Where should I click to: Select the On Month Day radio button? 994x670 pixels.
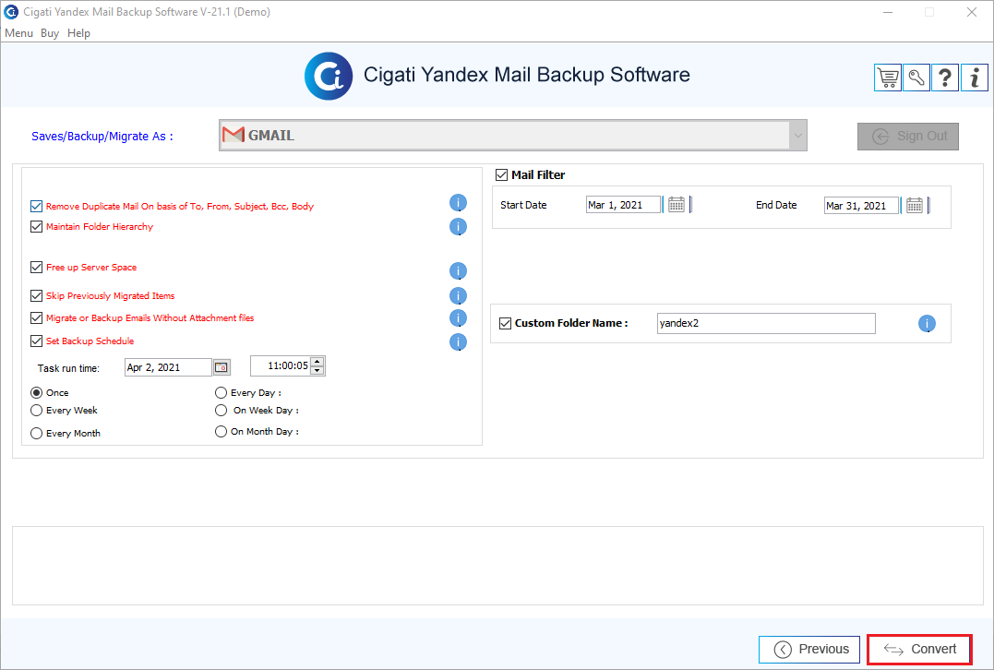coord(221,431)
